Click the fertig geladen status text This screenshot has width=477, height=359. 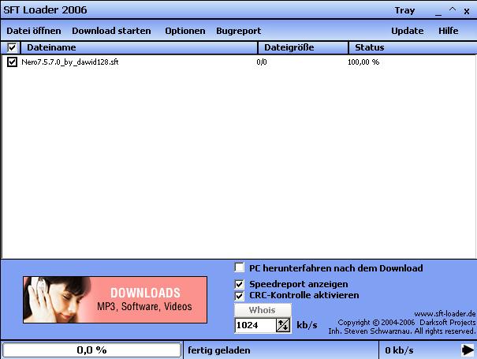point(219,350)
